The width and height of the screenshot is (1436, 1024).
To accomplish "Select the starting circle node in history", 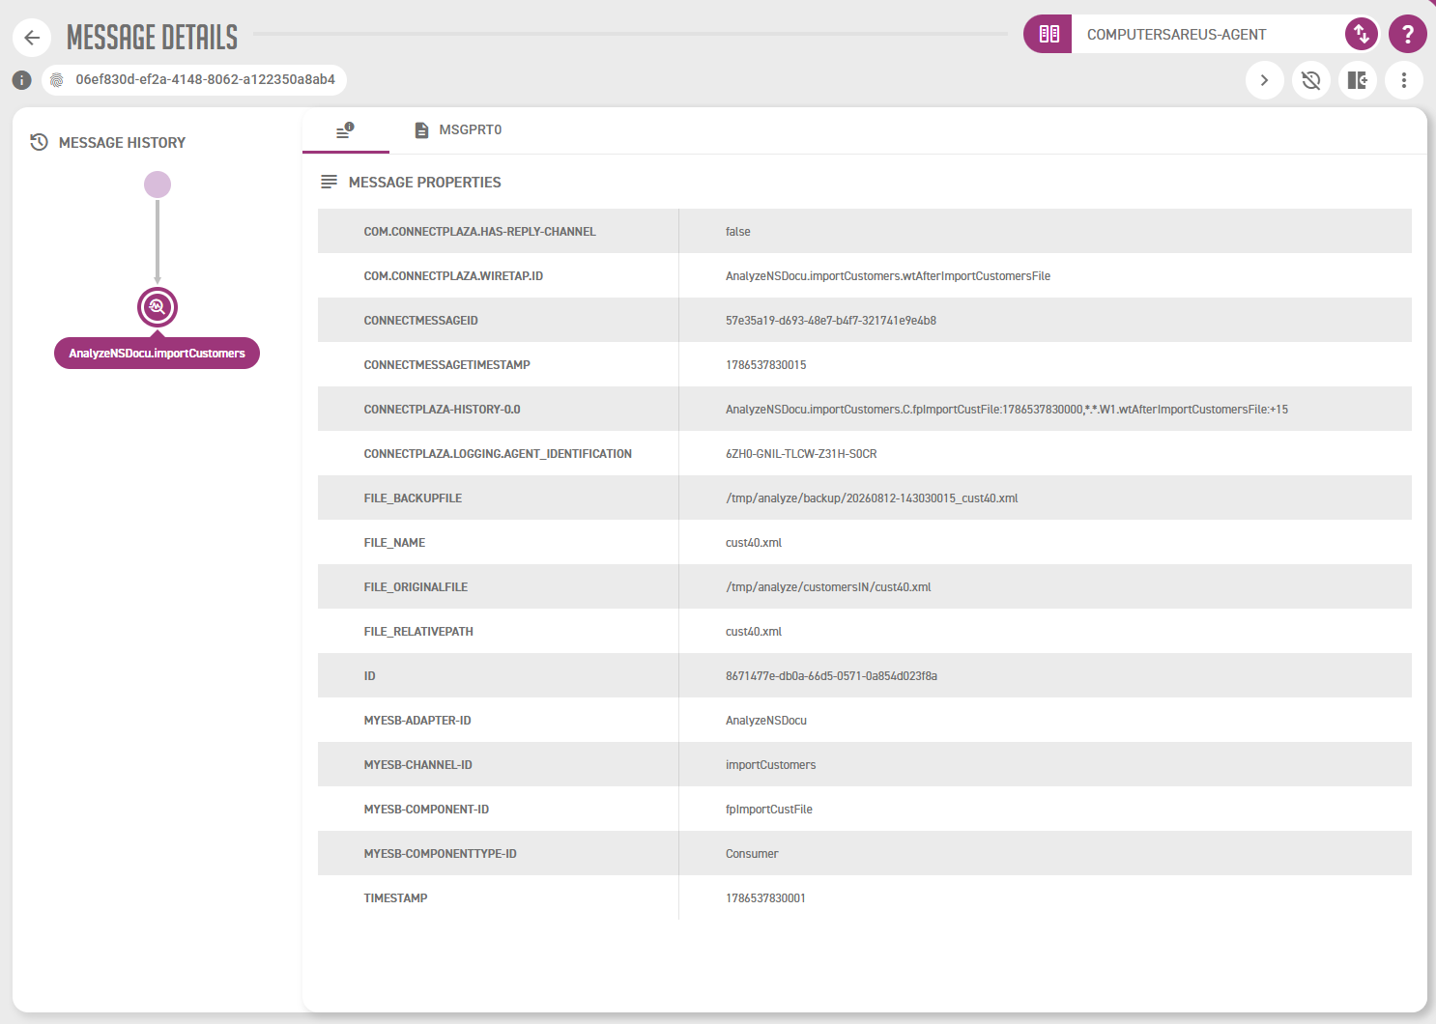I will (158, 185).
